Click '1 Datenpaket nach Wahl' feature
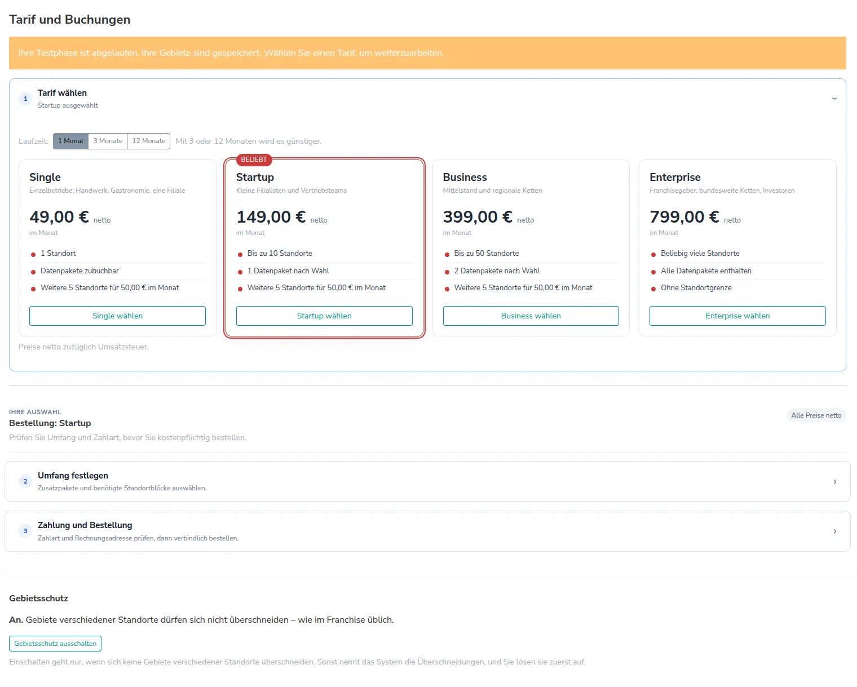 pyautogui.click(x=288, y=271)
